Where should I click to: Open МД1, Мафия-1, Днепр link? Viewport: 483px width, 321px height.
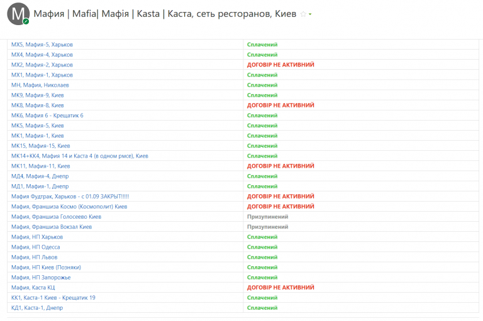(x=40, y=187)
